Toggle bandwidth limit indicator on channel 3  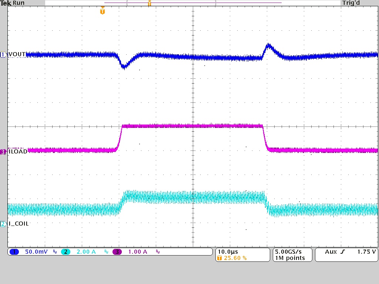pos(157,251)
